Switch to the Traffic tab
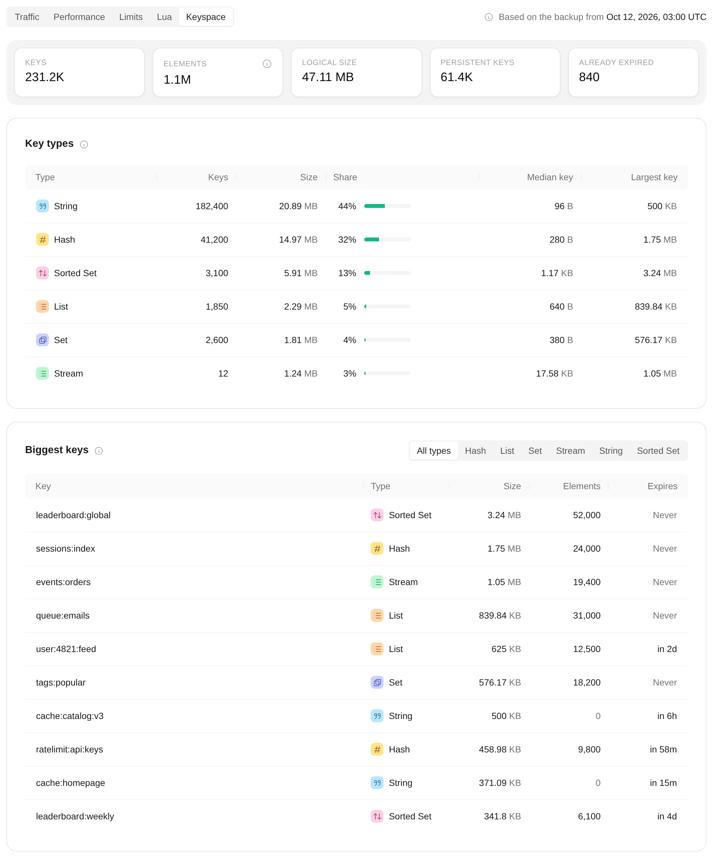The image size is (713, 858). pos(27,17)
